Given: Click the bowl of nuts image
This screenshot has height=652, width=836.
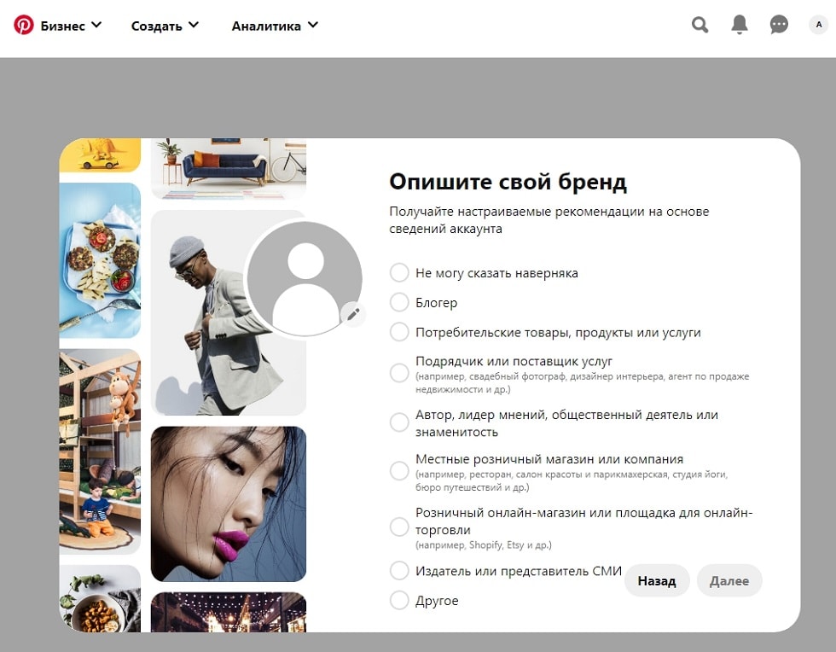Looking at the screenshot, I should [x=101, y=598].
